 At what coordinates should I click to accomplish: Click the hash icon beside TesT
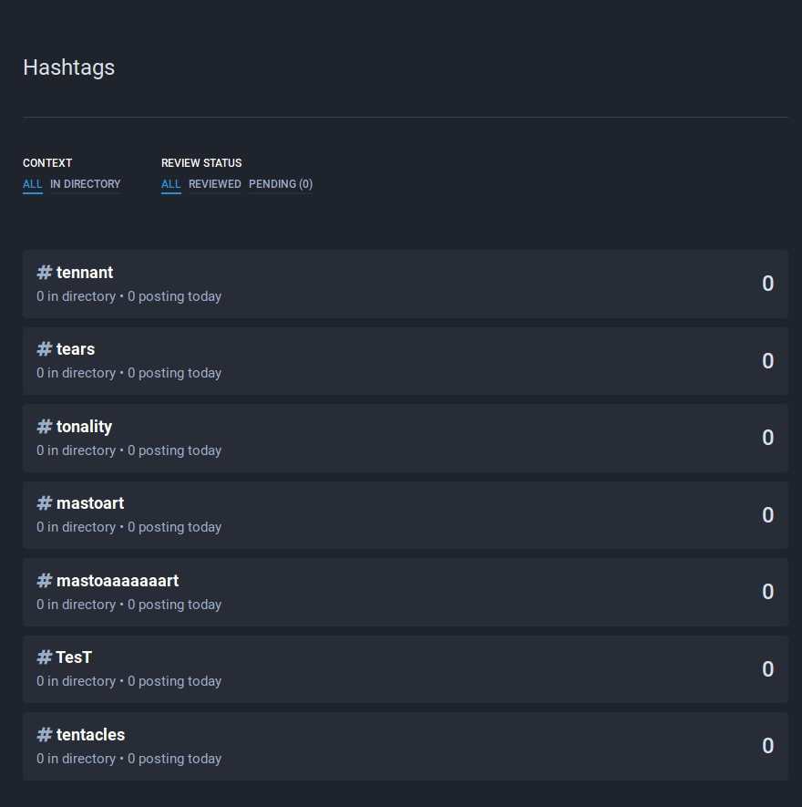coord(45,657)
